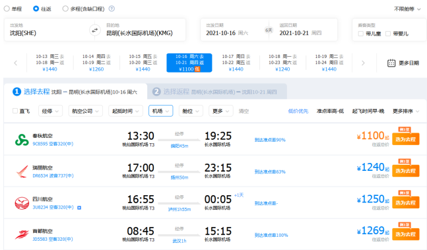Enable the 直飞 direct flight checkbox

[x=15, y=111]
